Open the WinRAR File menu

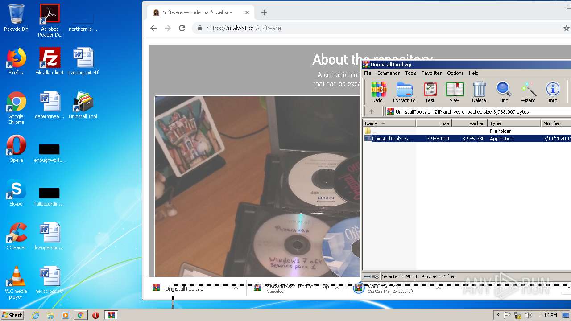coord(368,73)
